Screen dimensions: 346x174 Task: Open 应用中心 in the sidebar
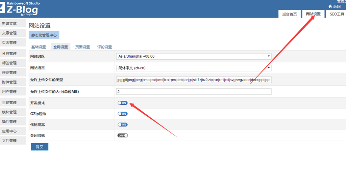[x=9, y=131]
